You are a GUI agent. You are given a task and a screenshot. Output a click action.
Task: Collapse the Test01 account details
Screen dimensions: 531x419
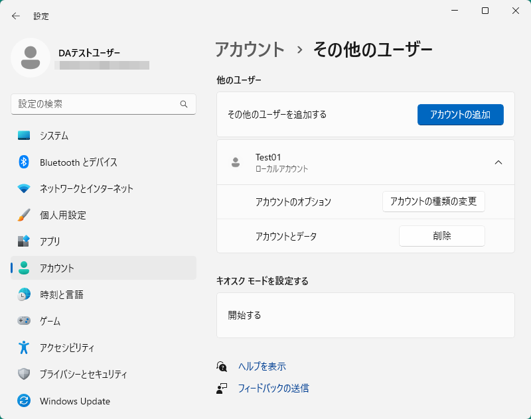click(498, 162)
